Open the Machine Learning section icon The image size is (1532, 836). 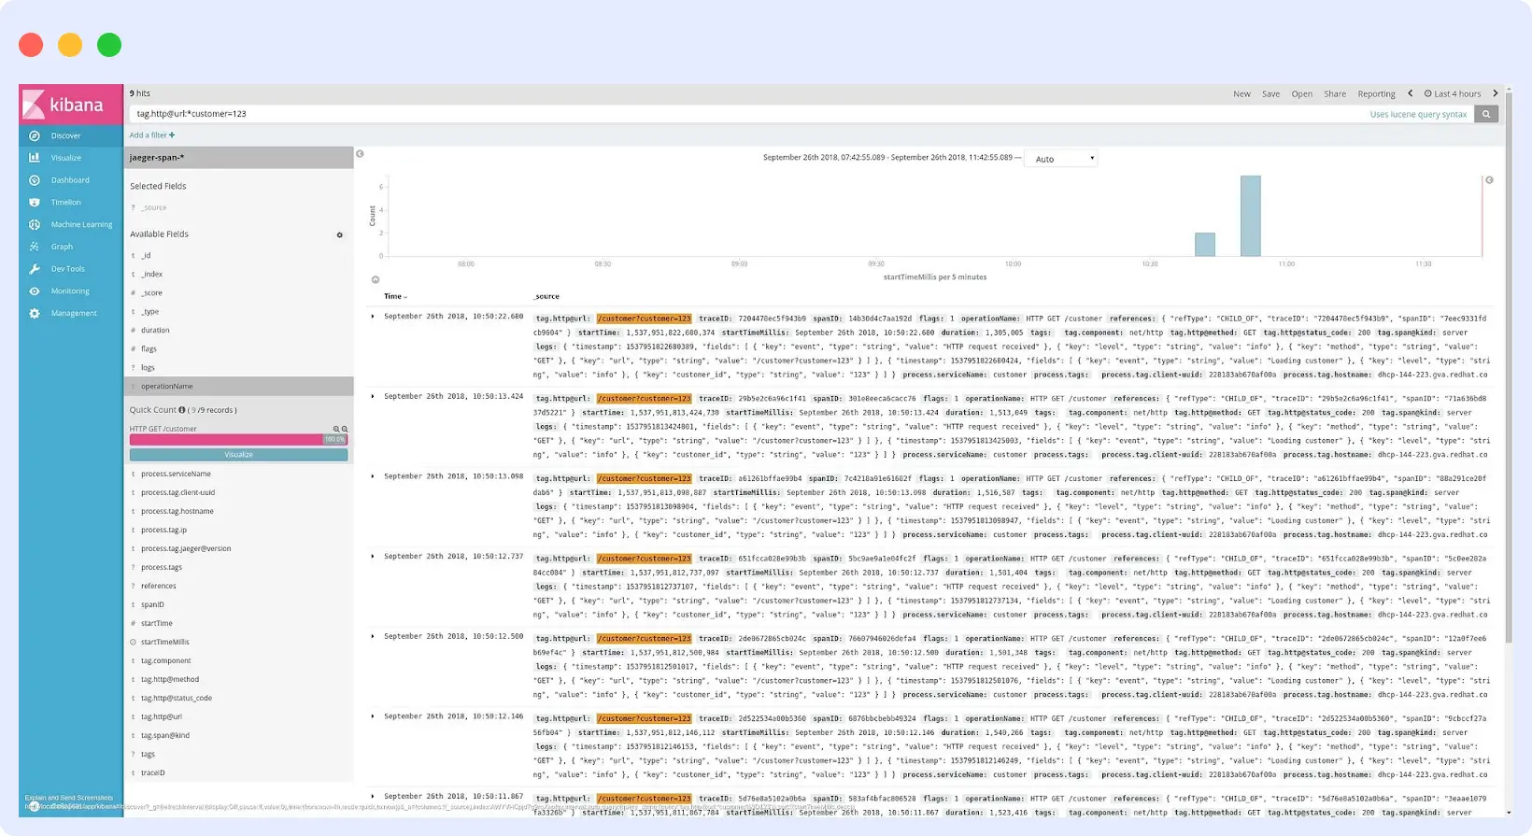click(35, 224)
